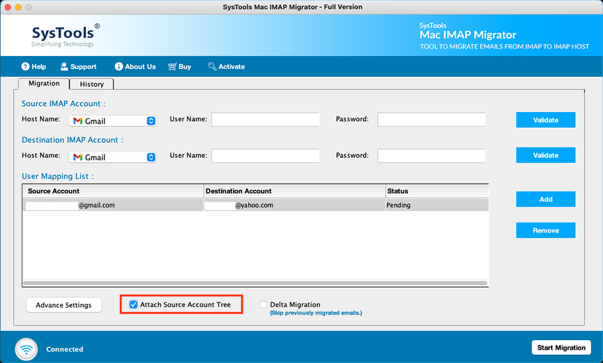Select the @yahoo.com destination account cell
Image resolution: width=603 pixels, height=363 pixels.
coord(295,205)
